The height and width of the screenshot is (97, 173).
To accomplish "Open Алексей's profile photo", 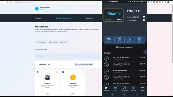I will tap(47, 77).
